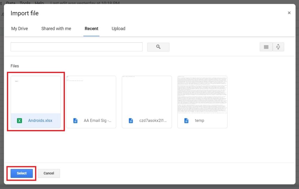Switch to the Upload tab
The image size is (299, 189).
click(x=118, y=28)
